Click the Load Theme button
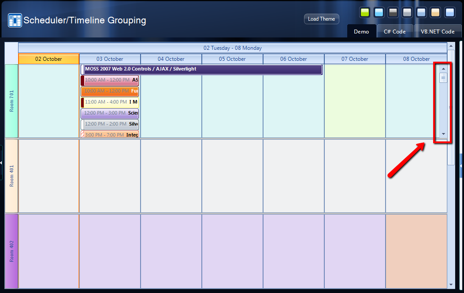 (321, 19)
